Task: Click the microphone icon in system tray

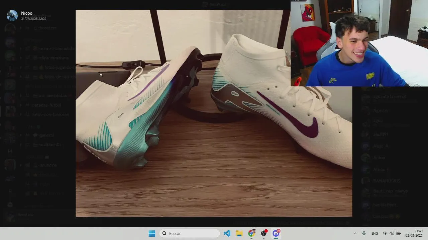Action: (364, 233)
